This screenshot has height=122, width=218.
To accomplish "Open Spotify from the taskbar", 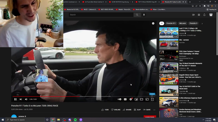I will 75,120.
